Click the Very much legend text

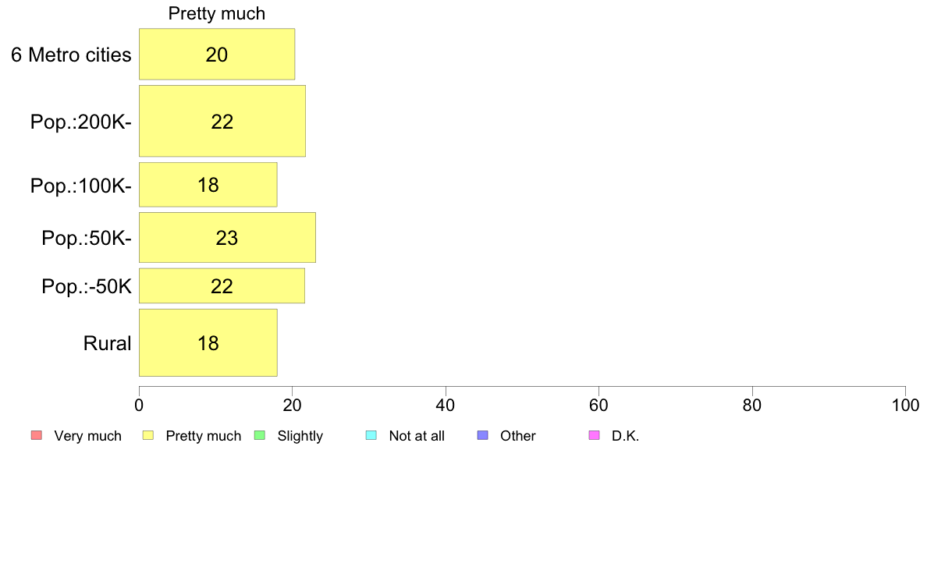87,436
